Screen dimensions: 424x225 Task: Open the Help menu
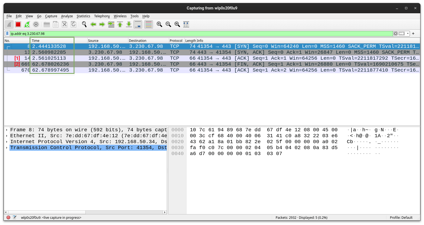146,16
